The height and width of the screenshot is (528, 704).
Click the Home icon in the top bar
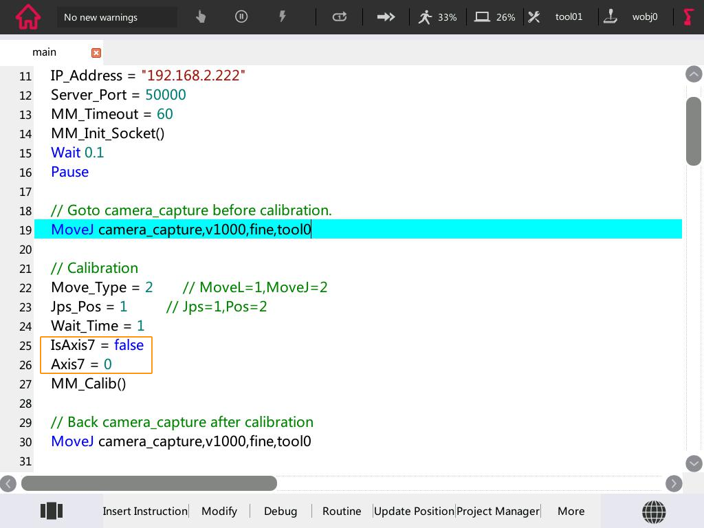click(x=27, y=17)
